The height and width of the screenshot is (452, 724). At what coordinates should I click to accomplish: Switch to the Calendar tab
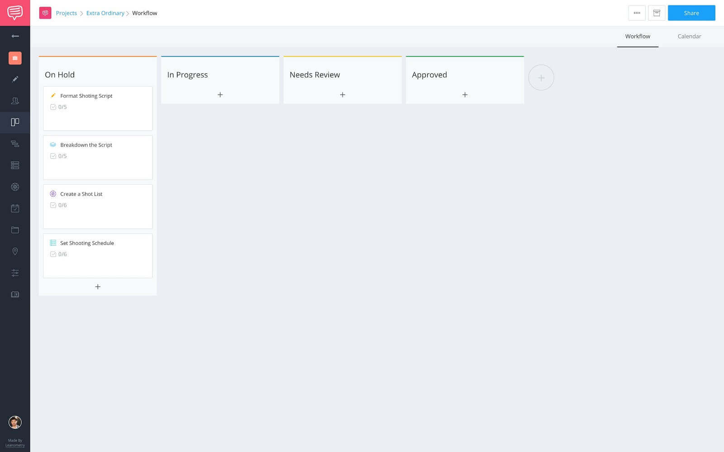689,36
